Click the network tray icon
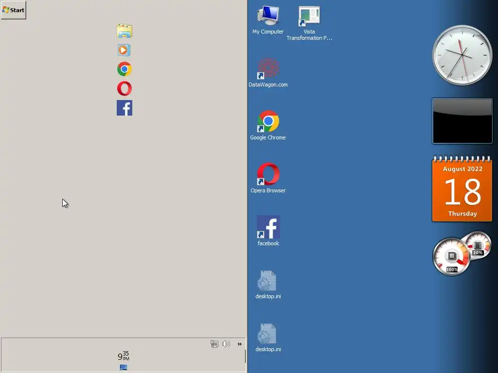This screenshot has height=373, width=498. [x=214, y=344]
